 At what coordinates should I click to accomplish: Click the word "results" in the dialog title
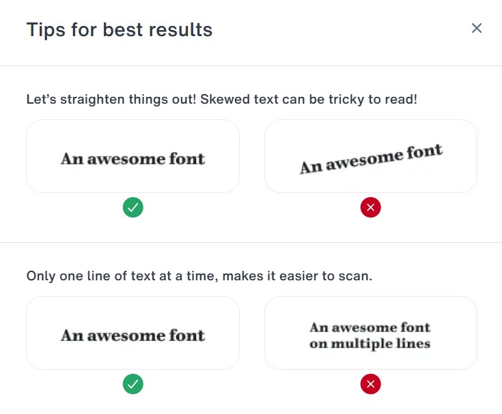coord(182,30)
